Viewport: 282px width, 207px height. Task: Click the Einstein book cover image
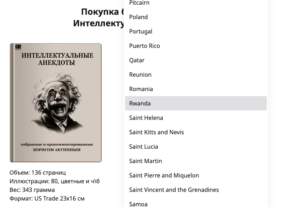pos(56,103)
